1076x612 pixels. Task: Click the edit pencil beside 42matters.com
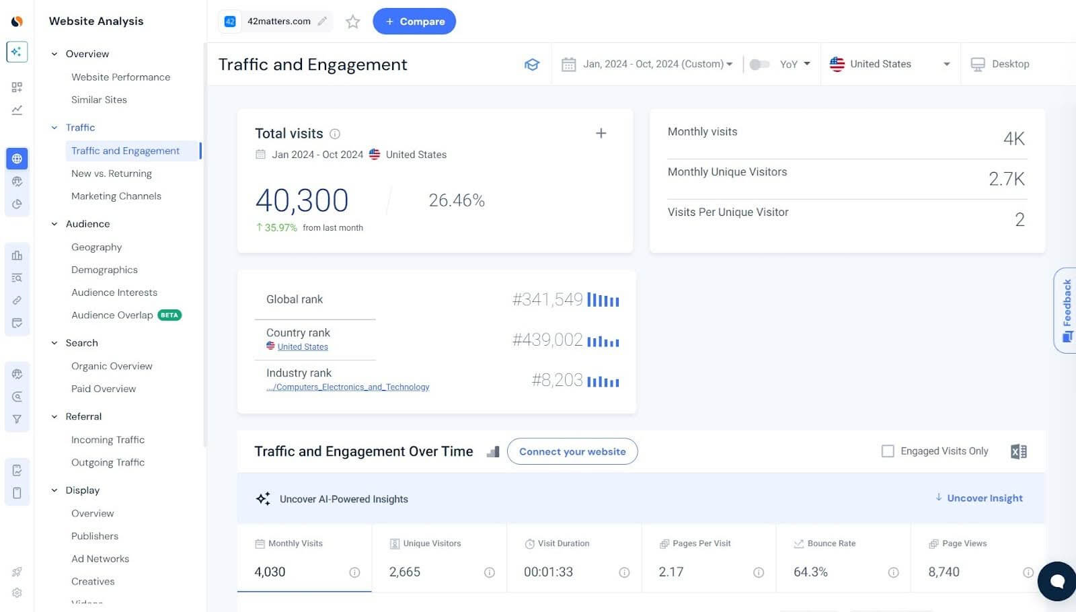click(323, 21)
